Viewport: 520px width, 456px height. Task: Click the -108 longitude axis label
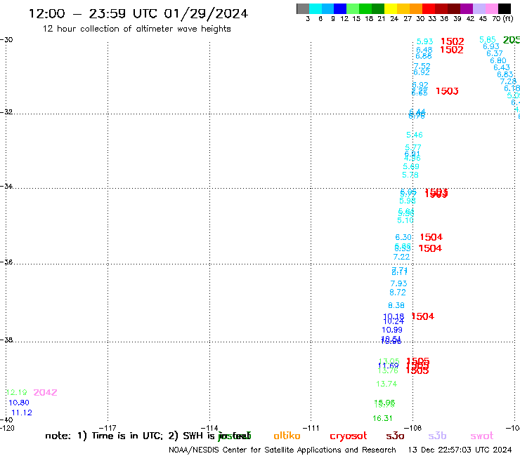coord(413,428)
